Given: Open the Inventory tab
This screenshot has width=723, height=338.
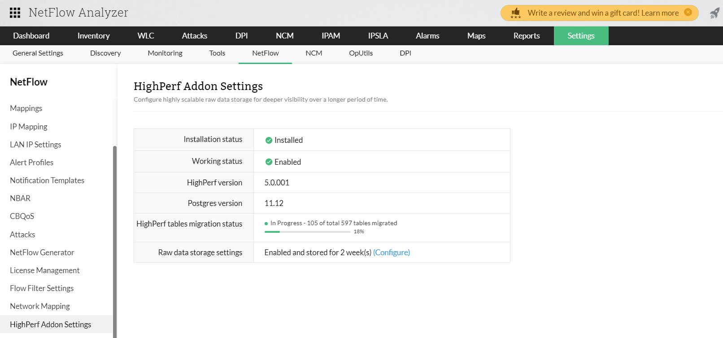Looking at the screenshot, I should tap(93, 36).
